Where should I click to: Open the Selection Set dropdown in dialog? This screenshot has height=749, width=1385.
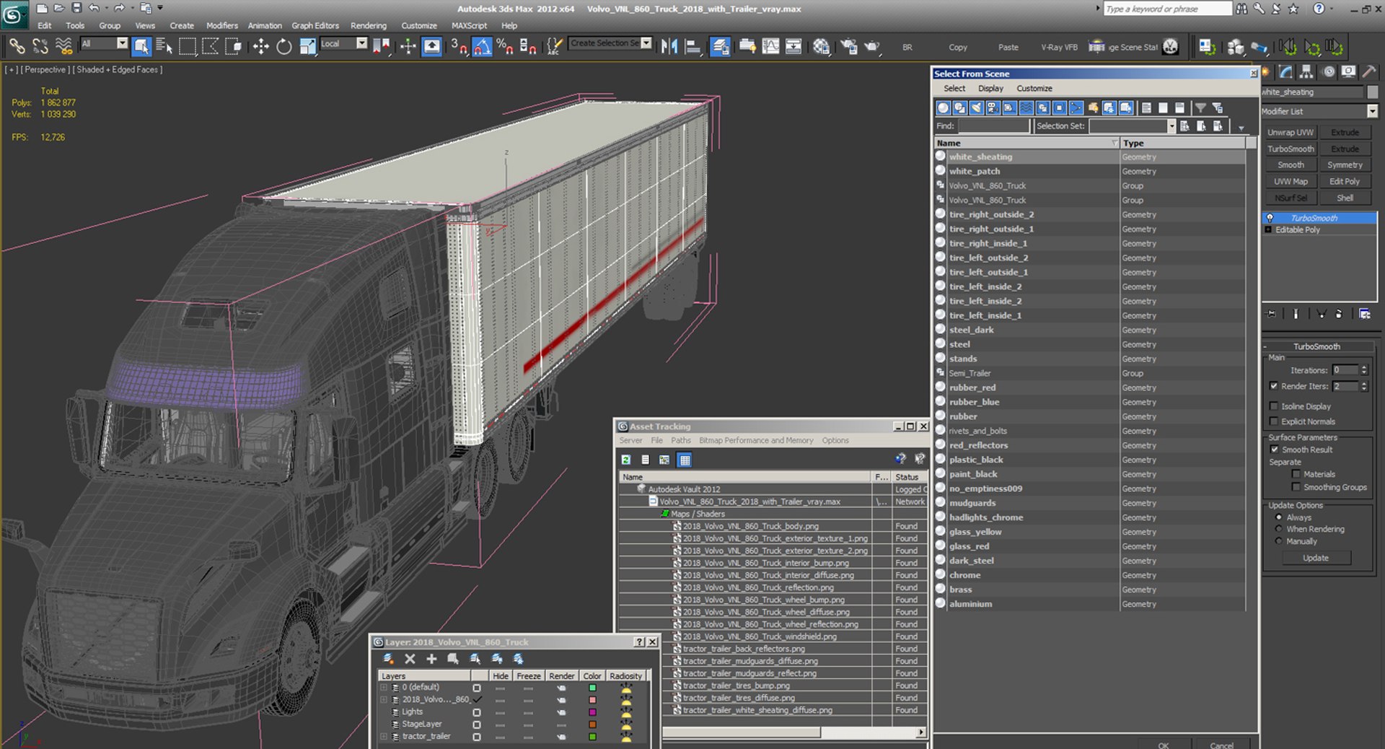(1171, 126)
